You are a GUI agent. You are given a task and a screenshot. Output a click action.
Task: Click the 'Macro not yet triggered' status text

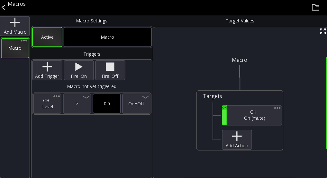point(92,87)
